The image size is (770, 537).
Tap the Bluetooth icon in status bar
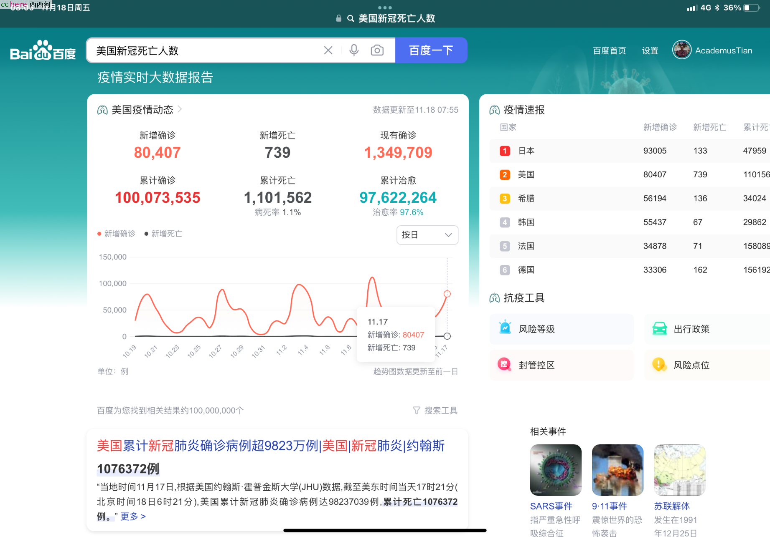(717, 8)
